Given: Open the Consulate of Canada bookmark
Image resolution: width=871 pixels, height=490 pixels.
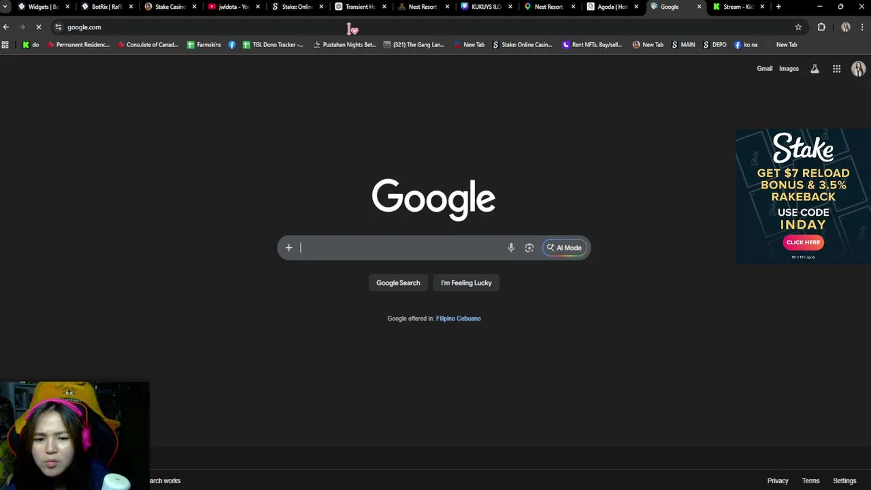Looking at the screenshot, I should pyautogui.click(x=148, y=45).
